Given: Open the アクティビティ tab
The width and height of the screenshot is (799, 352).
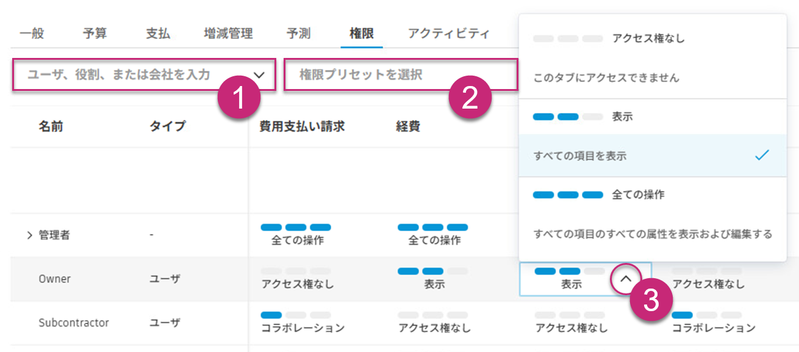Looking at the screenshot, I should pyautogui.click(x=450, y=34).
